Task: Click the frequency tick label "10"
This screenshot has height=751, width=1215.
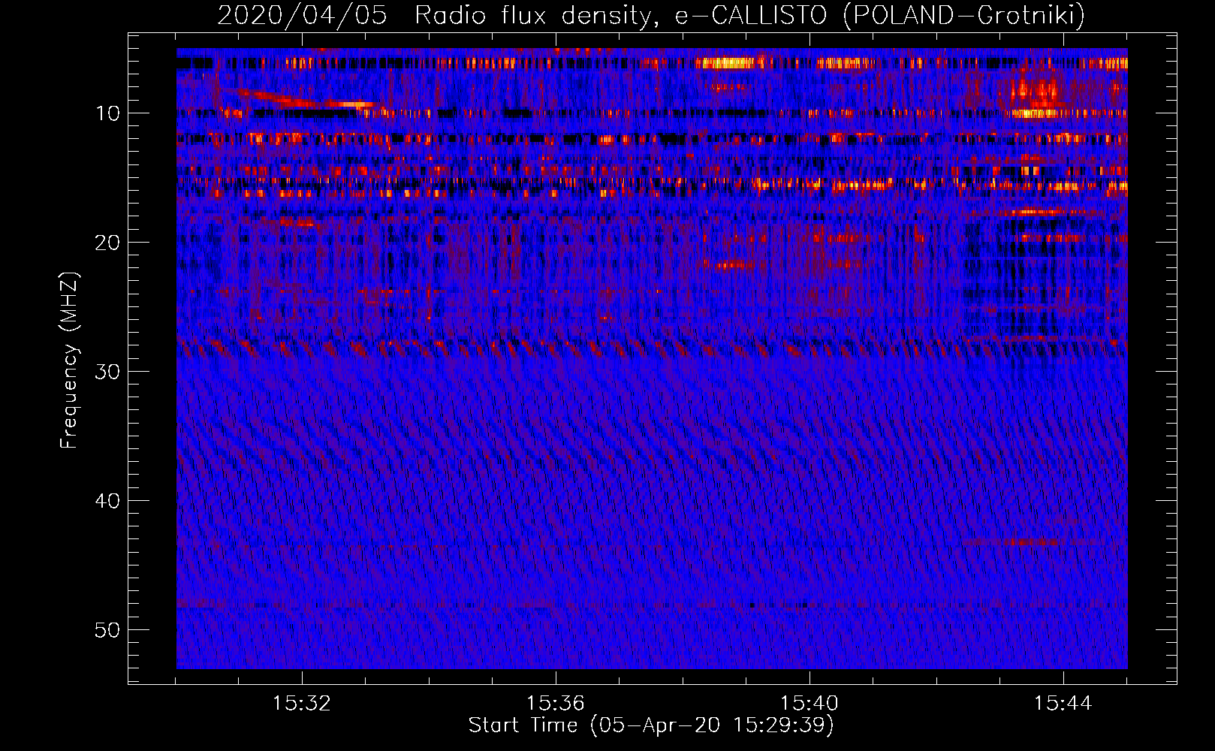Action: point(107,113)
